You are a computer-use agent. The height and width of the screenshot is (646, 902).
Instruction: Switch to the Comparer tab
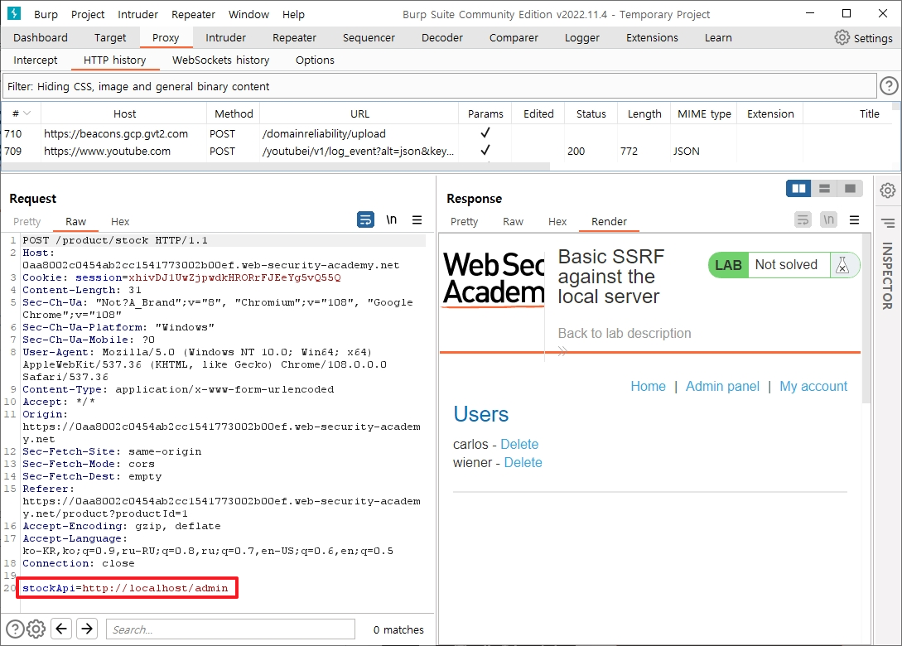pos(514,37)
